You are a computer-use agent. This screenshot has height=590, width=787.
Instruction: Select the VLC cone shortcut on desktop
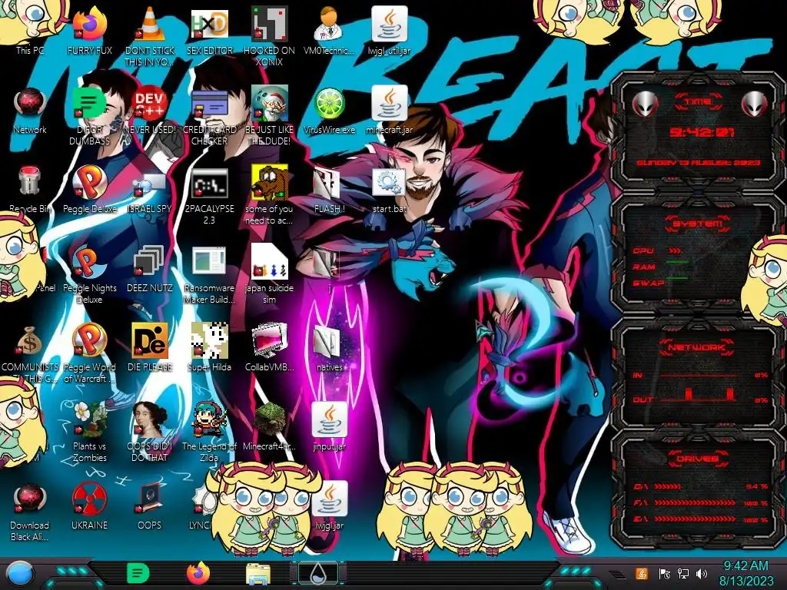[150, 35]
